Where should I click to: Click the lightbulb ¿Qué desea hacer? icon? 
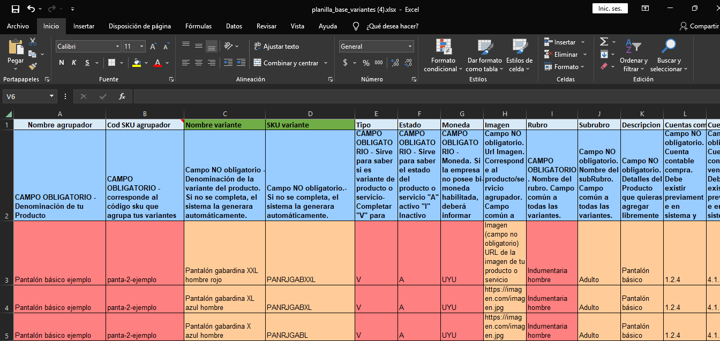(x=356, y=26)
